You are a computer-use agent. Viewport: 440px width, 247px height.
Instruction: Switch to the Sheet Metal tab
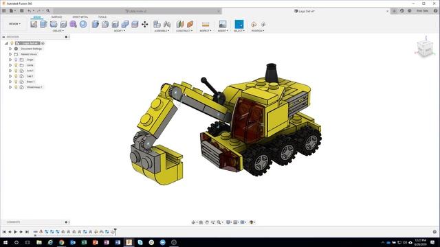click(80, 17)
